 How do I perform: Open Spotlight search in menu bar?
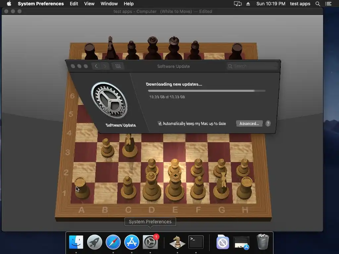(317, 4)
